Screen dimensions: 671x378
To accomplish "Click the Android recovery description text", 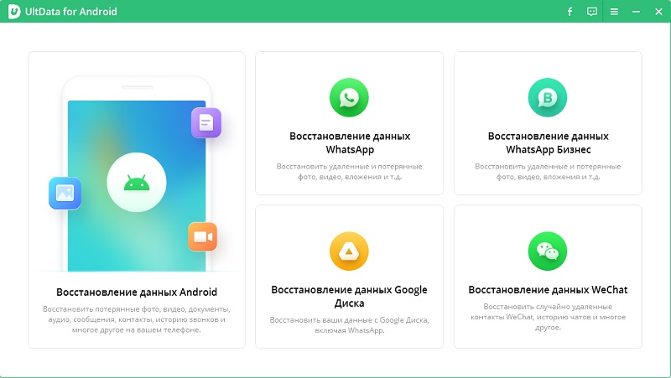I will coord(137,319).
